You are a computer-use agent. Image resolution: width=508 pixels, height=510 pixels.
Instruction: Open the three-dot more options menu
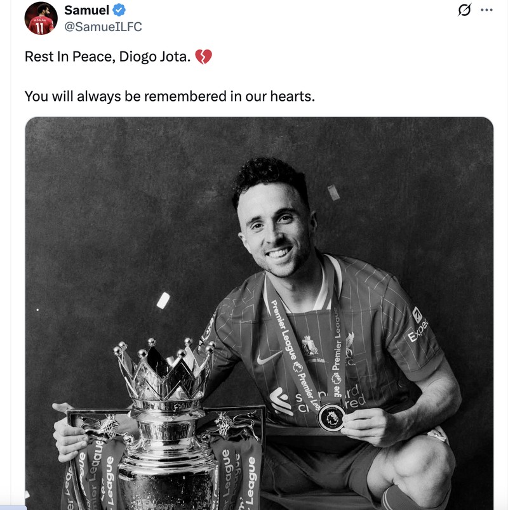[x=486, y=10]
